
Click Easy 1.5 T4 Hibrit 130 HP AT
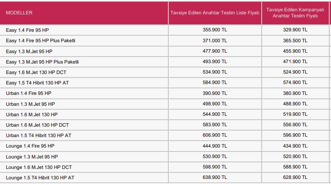[x=38, y=83]
